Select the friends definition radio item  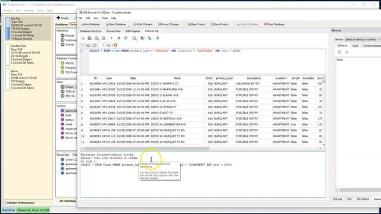click(x=67, y=36)
